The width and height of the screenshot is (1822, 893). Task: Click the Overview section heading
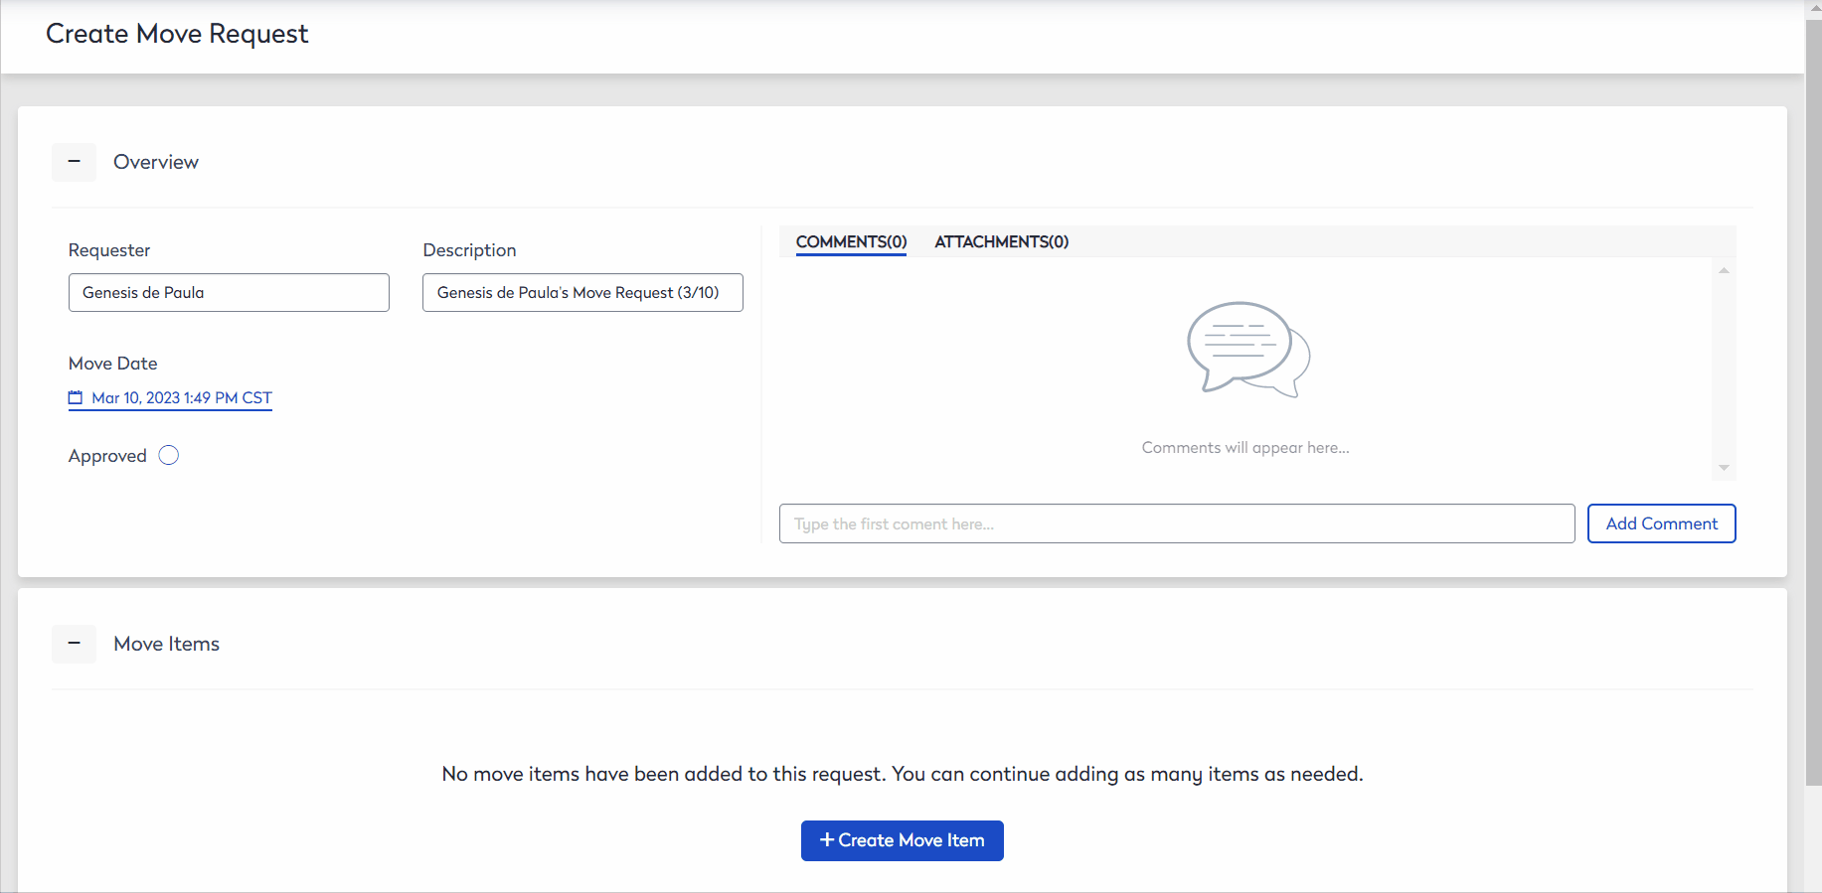coord(156,162)
